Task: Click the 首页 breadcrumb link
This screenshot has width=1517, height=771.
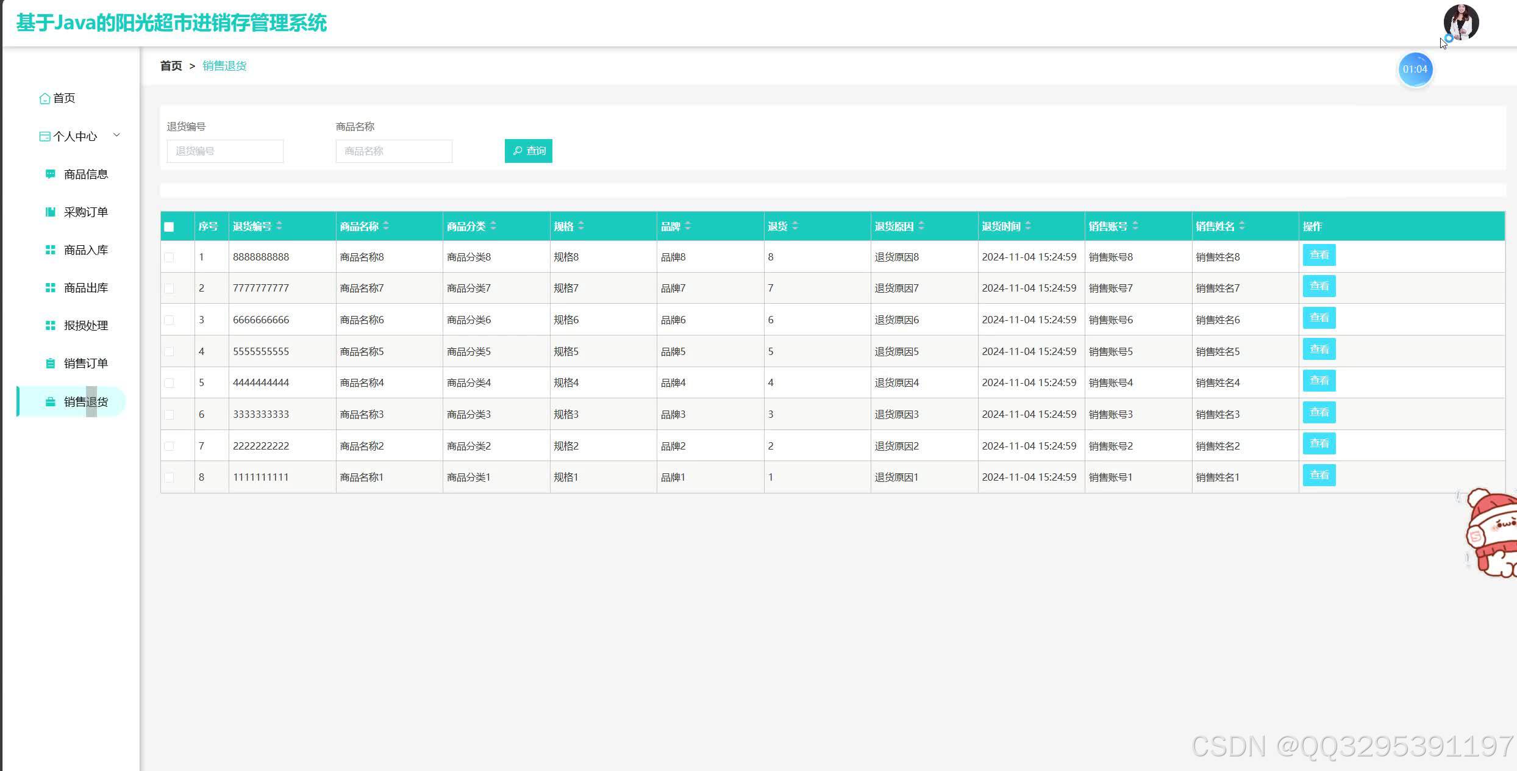Action: pyautogui.click(x=171, y=66)
